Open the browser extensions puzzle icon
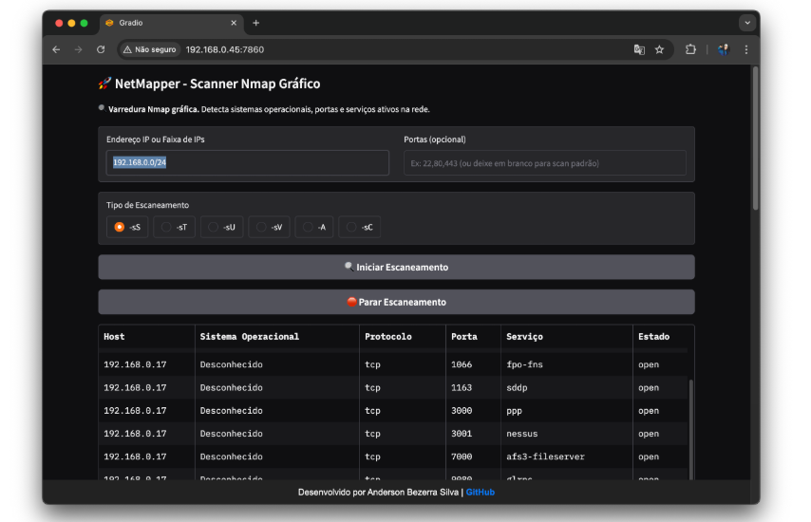The image size is (811, 522). [690, 49]
